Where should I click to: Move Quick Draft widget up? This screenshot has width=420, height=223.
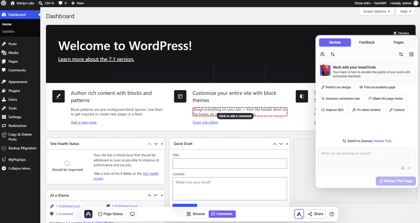274,144
